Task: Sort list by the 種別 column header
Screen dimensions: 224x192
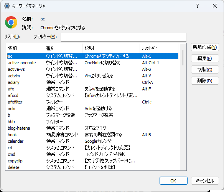Action: pyautogui.click(x=63, y=48)
